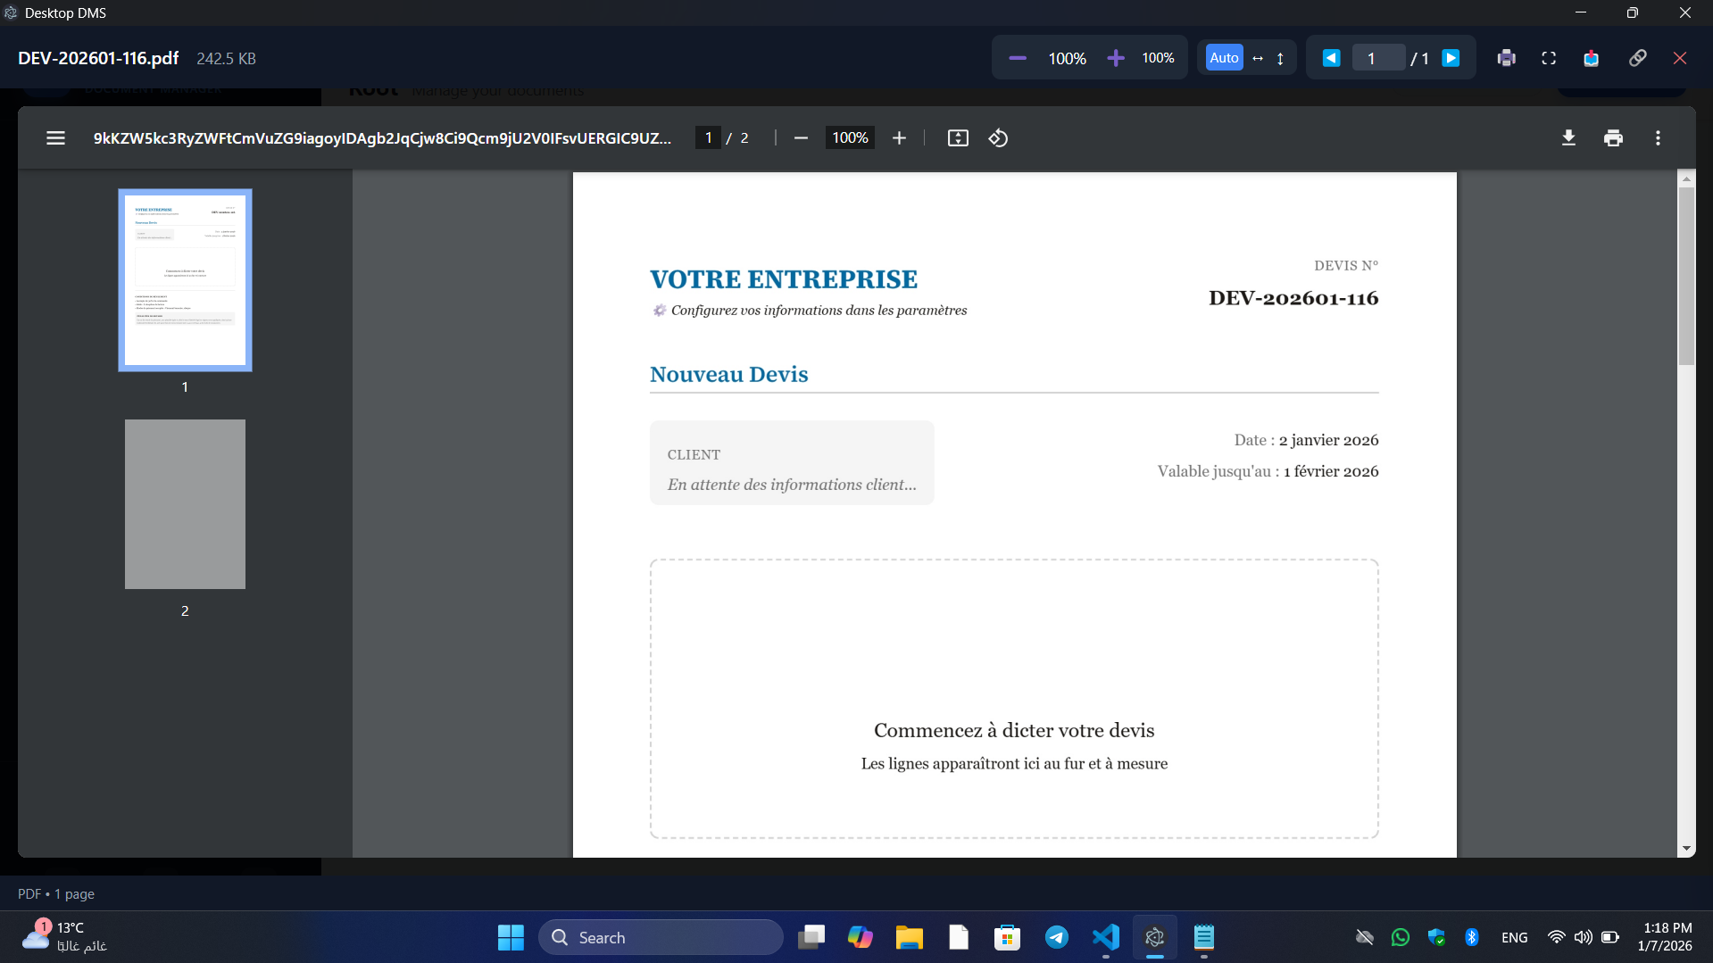Viewport: 1713px width, 963px height.
Task: Rotate the PDF counterclockwise
Action: [998, 138]
